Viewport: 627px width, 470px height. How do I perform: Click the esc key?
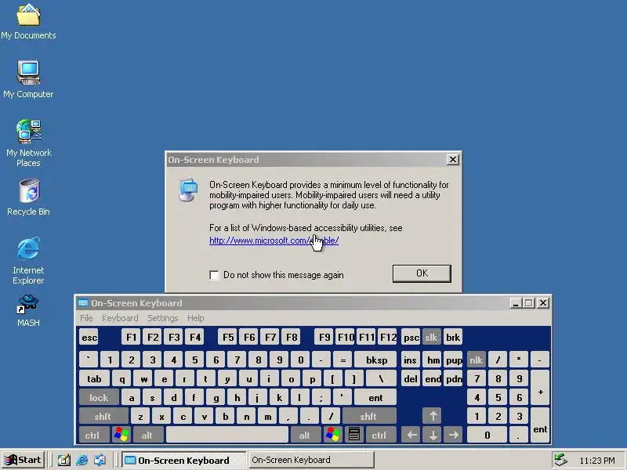(x=89, y=338)
